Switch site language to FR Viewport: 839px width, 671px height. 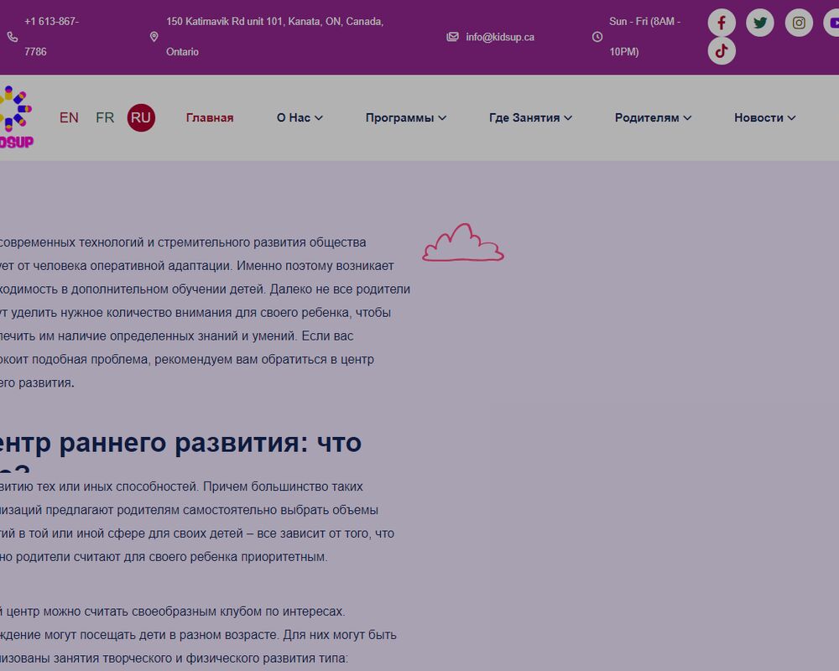pyautogui.click(x=104, y=117)
